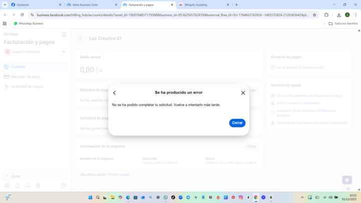The image size is (361, 203).
Task: Expand the Asesor Profecional account dropdown
Action: coord(35,52)
